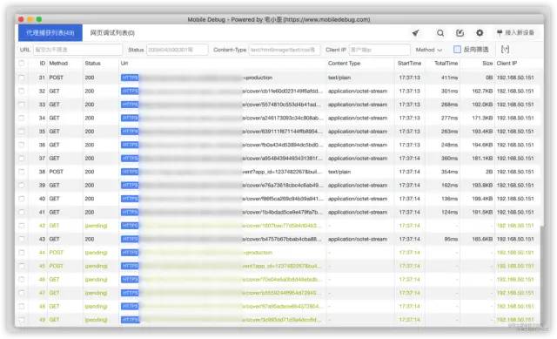Image resolution: width=557 pixels, height=339 pixels.
Task: Select the text/plain cell in row 38
Action: (339, 172)
